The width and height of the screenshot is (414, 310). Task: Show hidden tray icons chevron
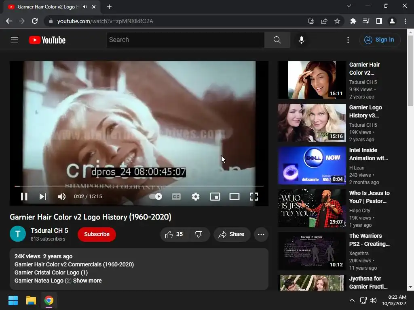pos(352,300)
